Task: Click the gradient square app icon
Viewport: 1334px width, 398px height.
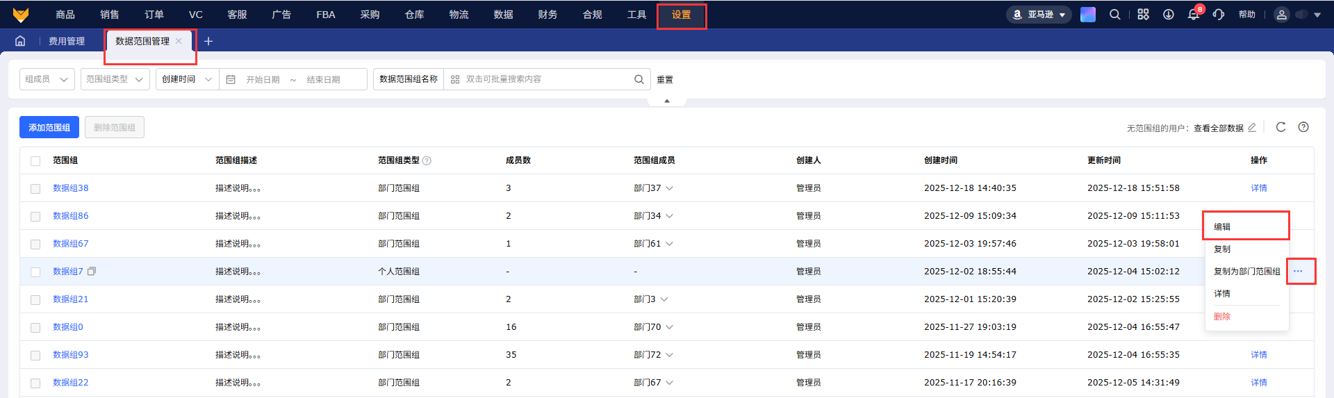Action: tap(1088, 15)
